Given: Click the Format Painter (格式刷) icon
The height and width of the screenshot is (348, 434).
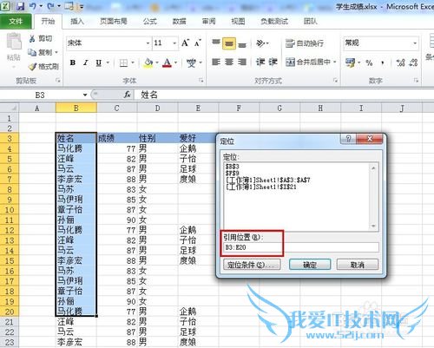Looking at the screenshot, I should [33, 67].
